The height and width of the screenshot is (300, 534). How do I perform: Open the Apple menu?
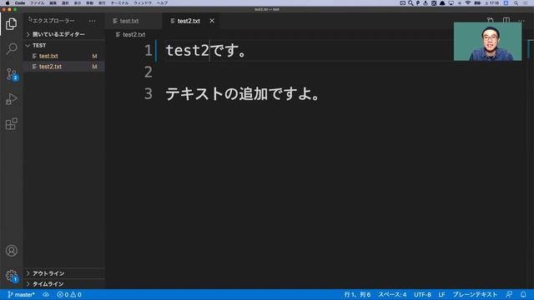8,3
